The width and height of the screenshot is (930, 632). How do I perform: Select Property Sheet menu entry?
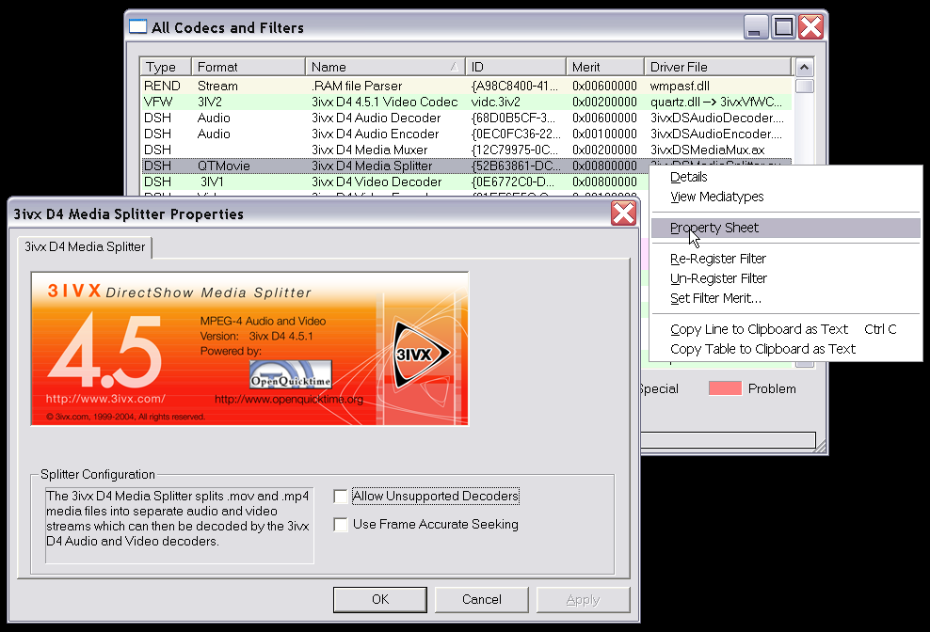coord(786,228)
